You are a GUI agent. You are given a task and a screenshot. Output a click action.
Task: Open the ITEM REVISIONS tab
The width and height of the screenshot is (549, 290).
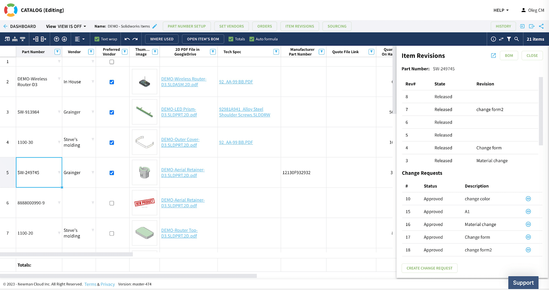tap(300, 26)
